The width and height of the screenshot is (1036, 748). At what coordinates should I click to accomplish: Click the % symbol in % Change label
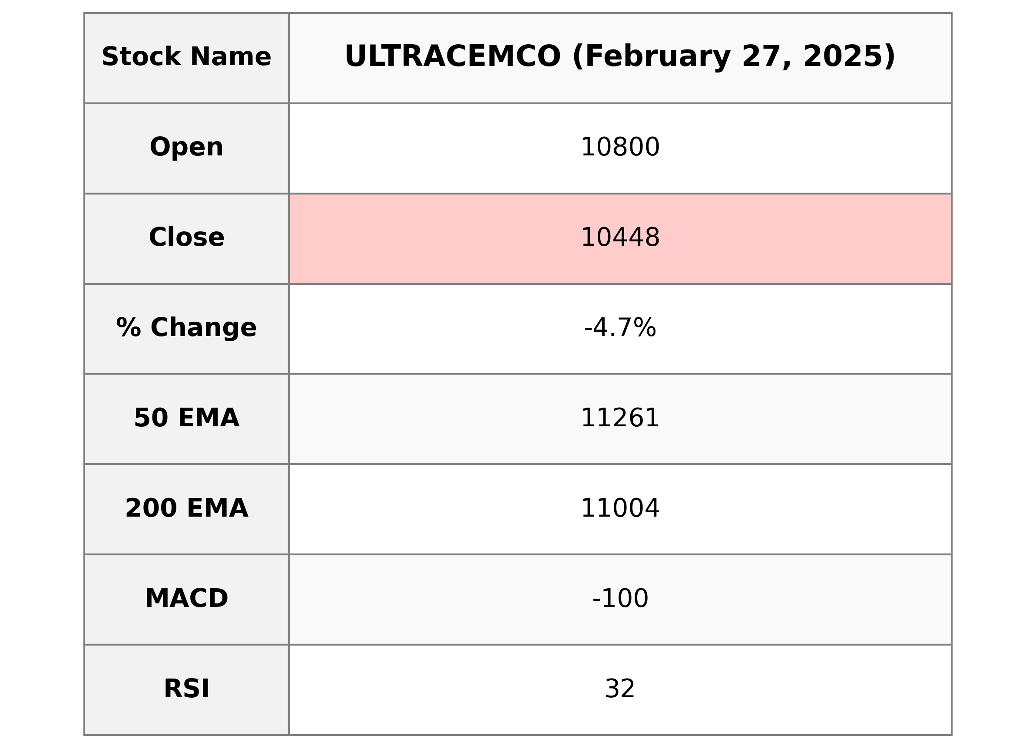[x=128, y=328]
